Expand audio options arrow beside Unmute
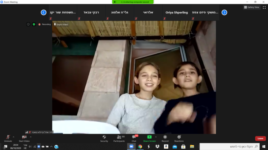 click(13, 137)
